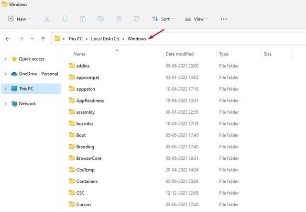Image resolution: width=306 pixels, height=212 pixels.
Task: Expand Network tree node
Action: point(5,104)
